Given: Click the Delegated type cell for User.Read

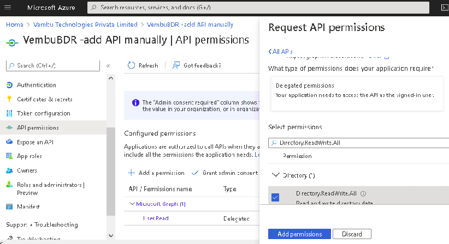Looking at the screenshot, I should coord(236,218).
